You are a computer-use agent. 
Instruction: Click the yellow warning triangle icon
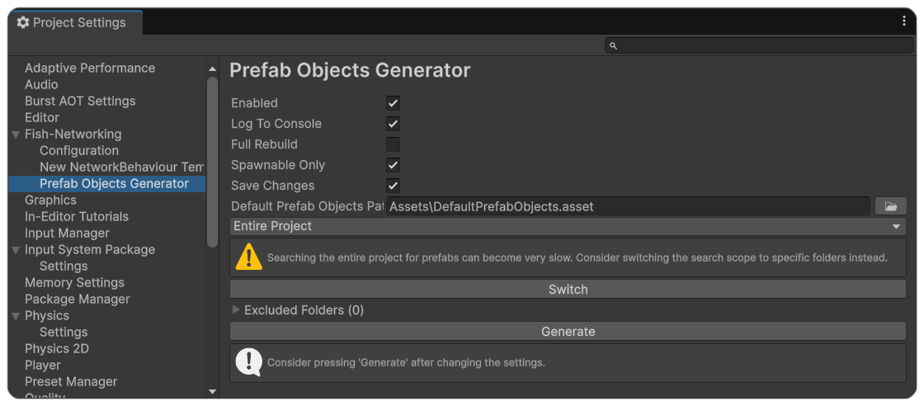click(248, 257)
